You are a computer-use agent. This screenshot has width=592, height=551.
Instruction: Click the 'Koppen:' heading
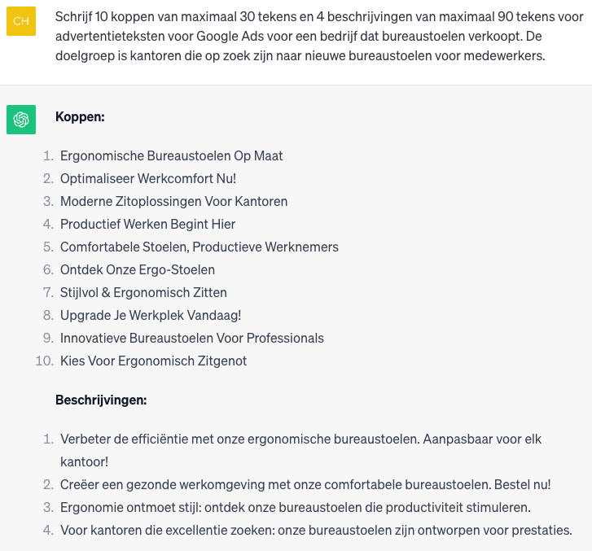(80, 116)
